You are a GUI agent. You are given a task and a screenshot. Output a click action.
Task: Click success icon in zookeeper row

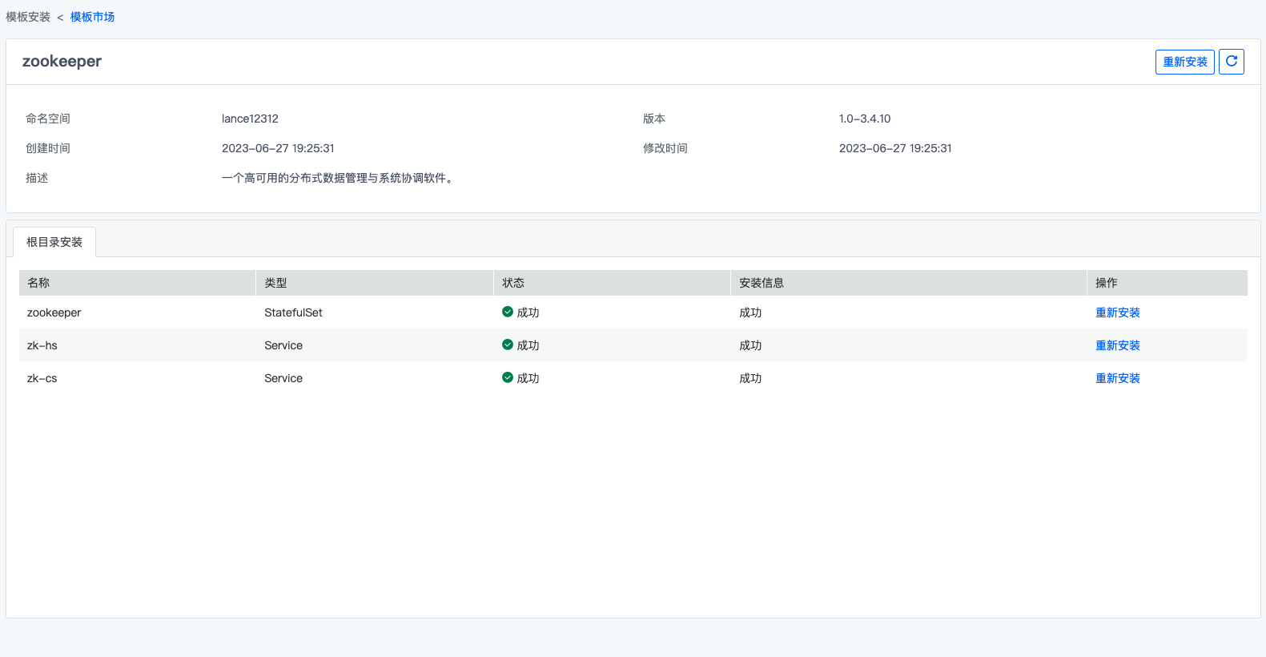coord(508,312)
